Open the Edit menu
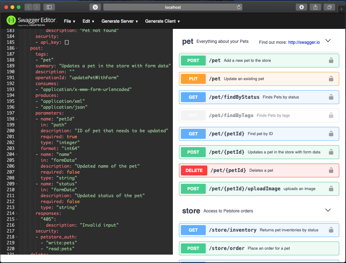Image resolution: width=346 pixels, height=263 pixels. tap(88, 21)
